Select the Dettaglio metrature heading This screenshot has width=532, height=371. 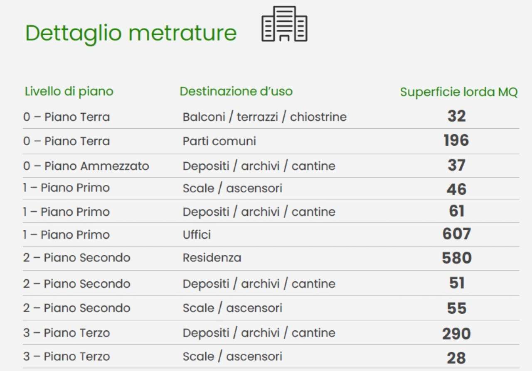[131, 33]
